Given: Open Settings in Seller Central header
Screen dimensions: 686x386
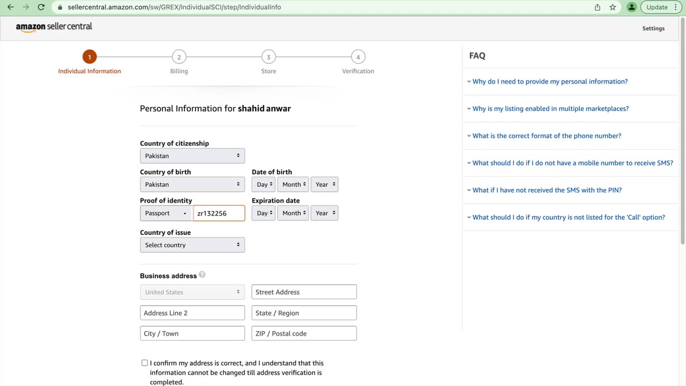Looking at the screenshot, I should [x=653, y=28].
